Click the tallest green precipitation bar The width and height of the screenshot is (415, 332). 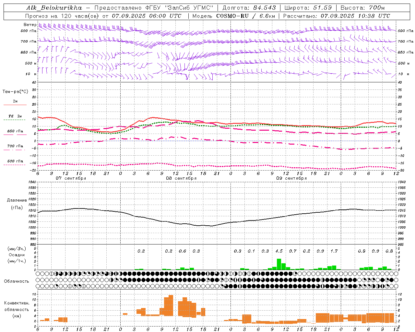(279, 264)
